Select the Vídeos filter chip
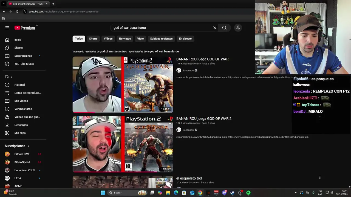This screenshot has height=197, width=351. pos(108,39)
